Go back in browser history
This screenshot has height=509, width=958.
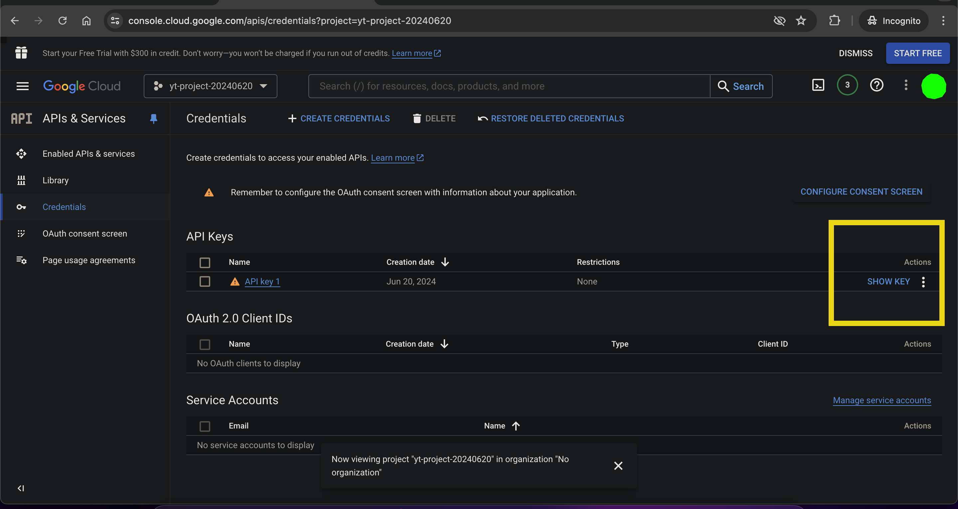[x=15, y=21]
